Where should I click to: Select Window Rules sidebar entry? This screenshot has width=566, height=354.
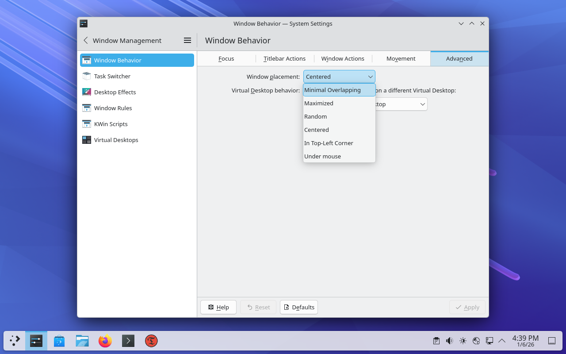[x=113, y=108]
